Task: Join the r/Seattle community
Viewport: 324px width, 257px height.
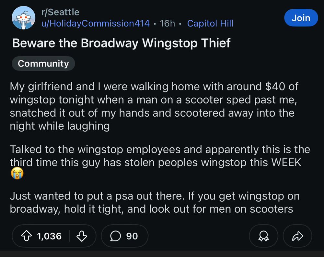Action: (301, 18)
